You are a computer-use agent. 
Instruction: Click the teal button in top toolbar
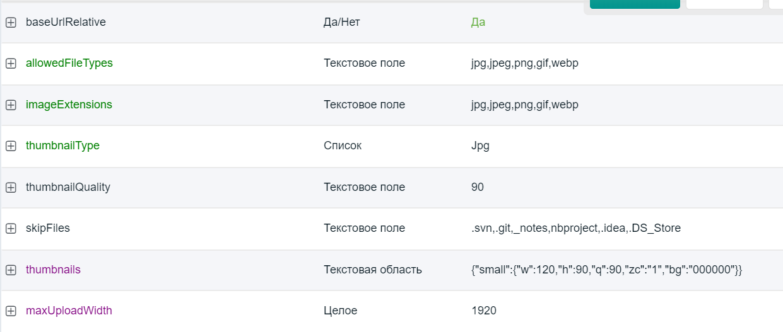pos(635,4)
